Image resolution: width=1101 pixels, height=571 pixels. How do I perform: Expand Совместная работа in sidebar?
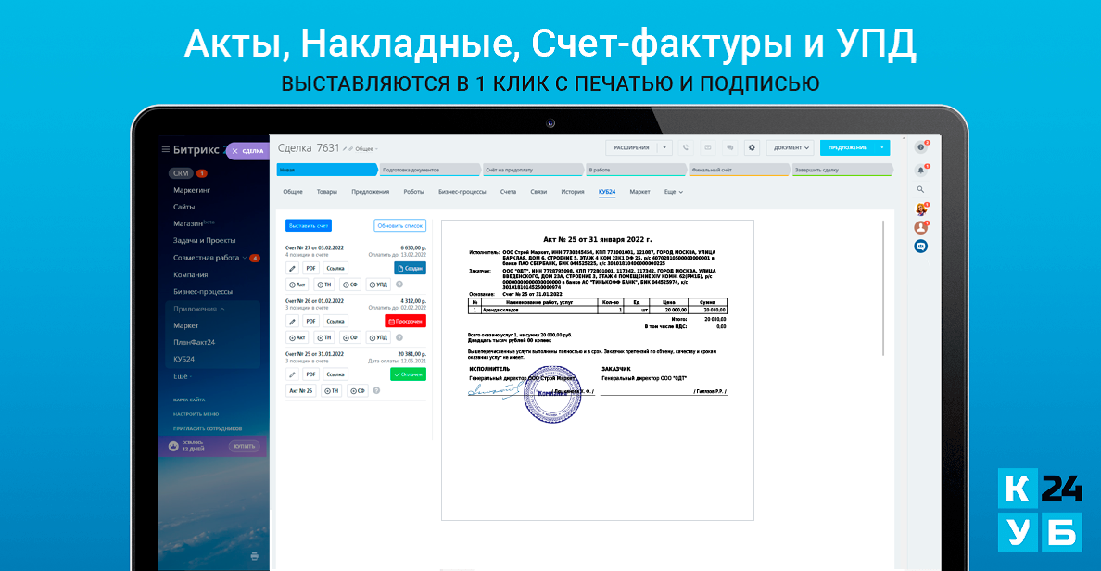[x=209, y=258]
